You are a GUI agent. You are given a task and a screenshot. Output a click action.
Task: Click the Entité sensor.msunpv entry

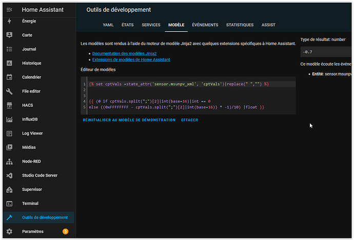[x=331, y=74]
